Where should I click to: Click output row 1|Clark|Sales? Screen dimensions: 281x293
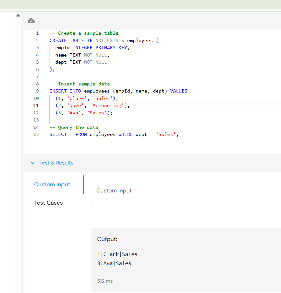click(117, 254)
